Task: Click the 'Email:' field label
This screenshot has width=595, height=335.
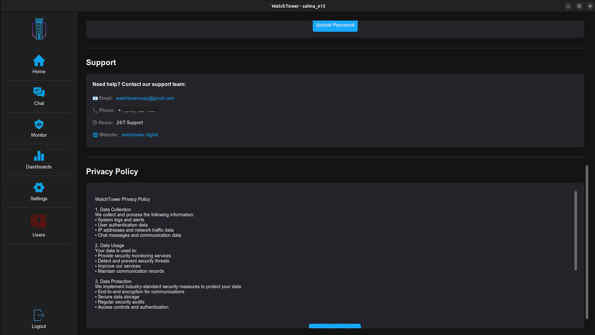Action: pos(106,98)
